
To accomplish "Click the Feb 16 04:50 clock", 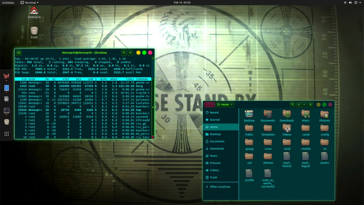I will point(182,2).
